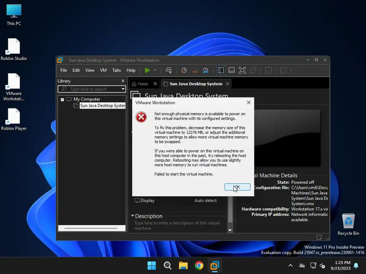Click the stretch guest display icon

[x=283, y=70]
